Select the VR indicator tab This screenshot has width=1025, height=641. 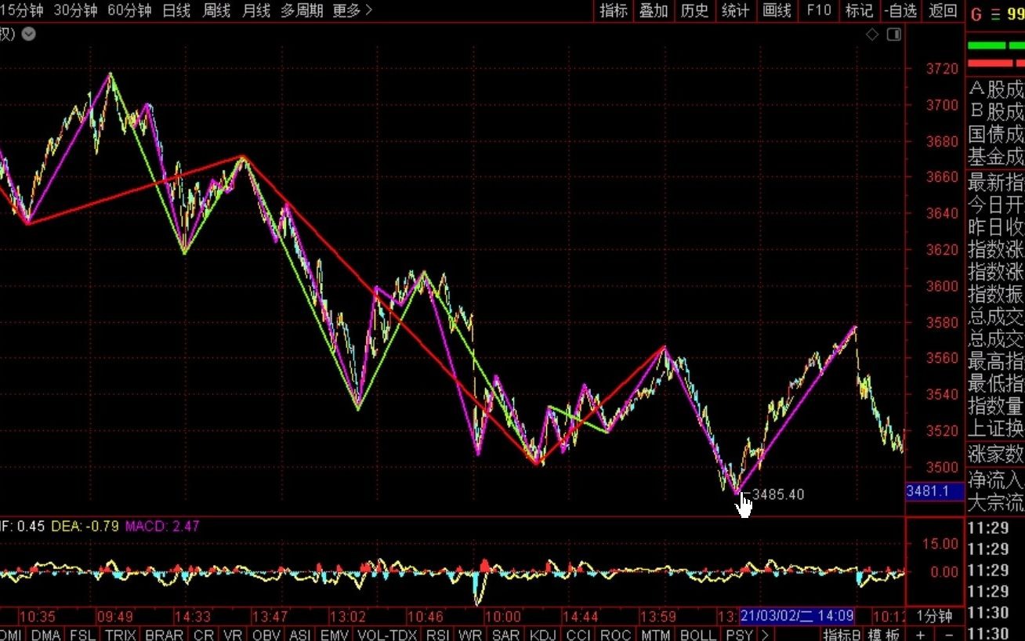[233, 634]
